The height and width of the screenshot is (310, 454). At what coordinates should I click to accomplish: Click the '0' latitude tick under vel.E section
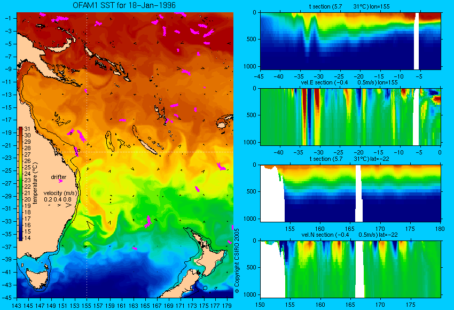click(x=440, y=152)
